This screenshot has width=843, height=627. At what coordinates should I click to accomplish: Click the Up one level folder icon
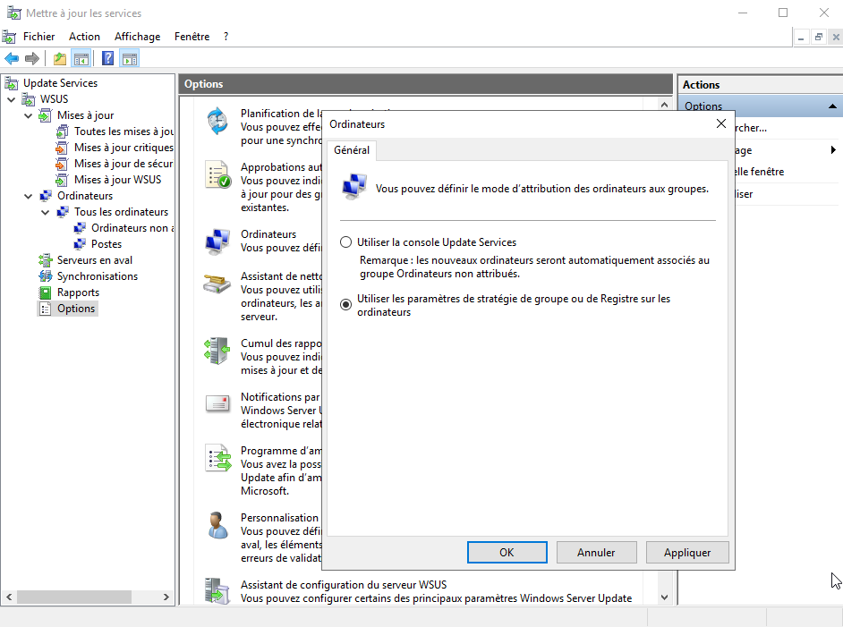point(60,58)
